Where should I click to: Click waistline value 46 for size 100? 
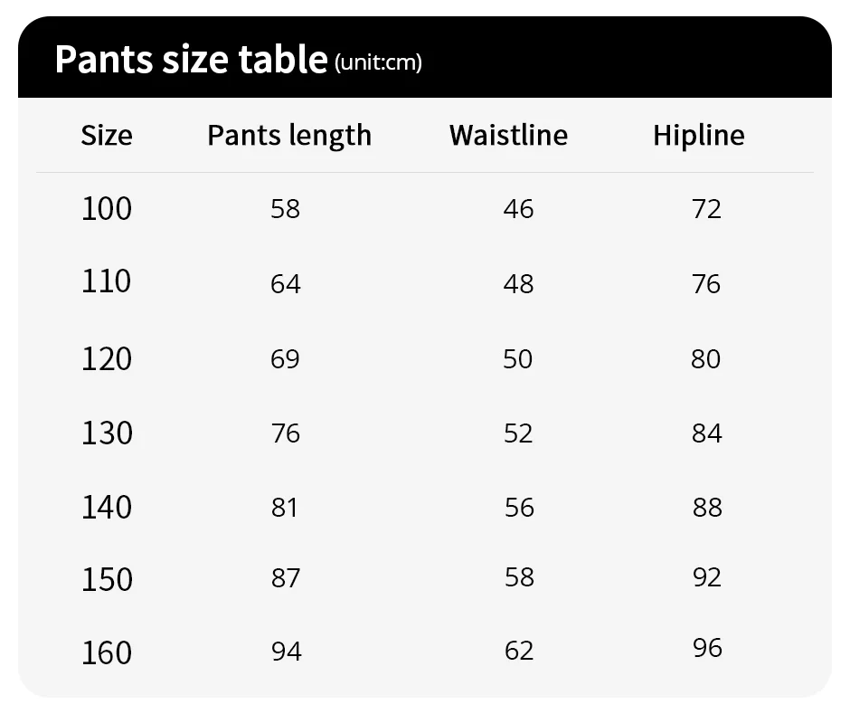point(519,209)
